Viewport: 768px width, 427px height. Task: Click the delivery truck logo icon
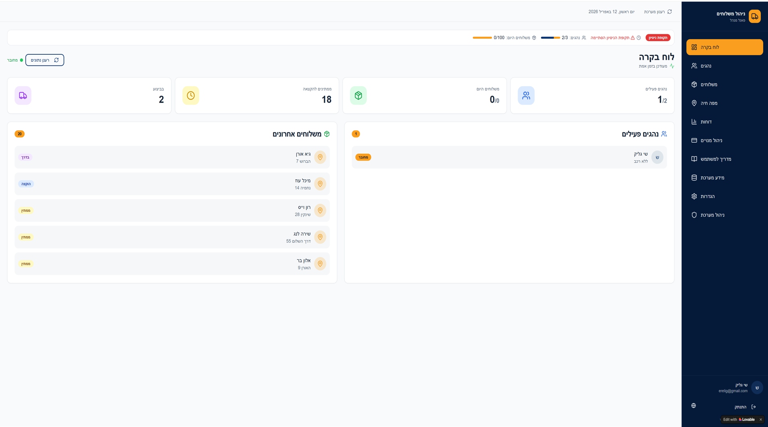(754, 16)
